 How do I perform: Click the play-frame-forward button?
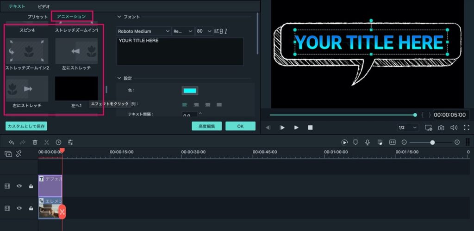[282, 128]
